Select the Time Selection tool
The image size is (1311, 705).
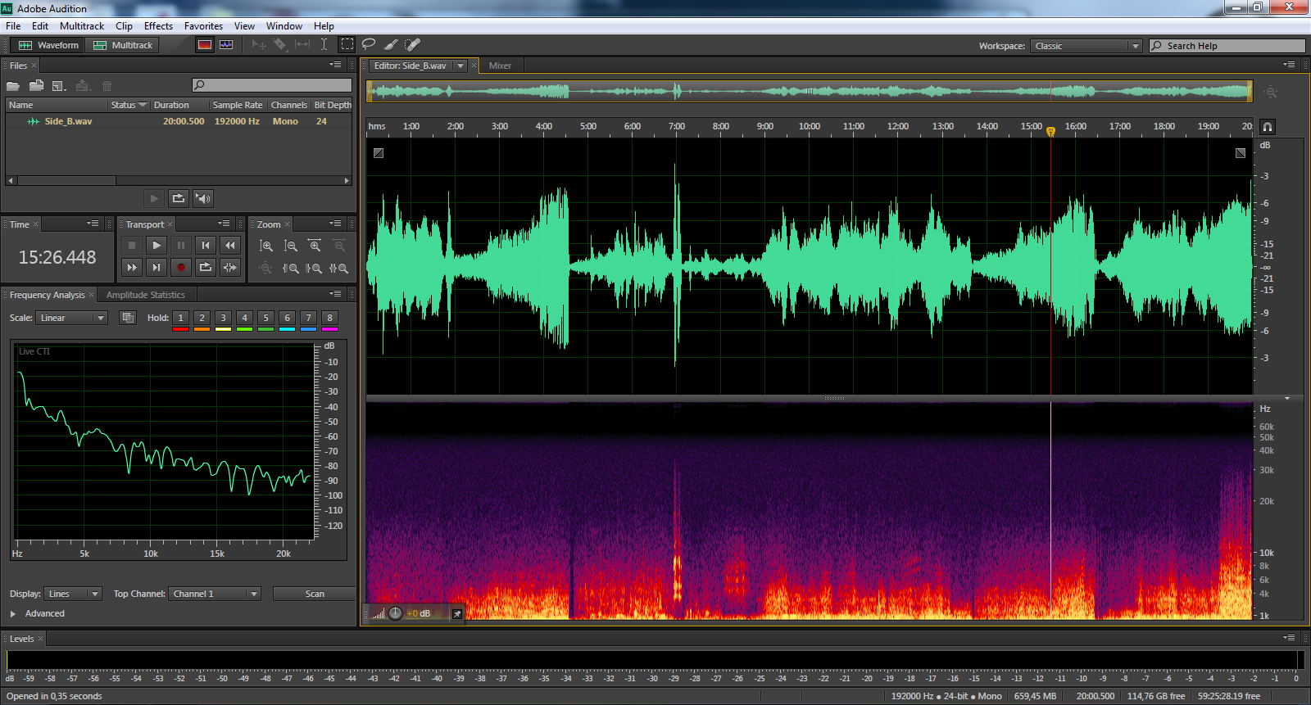coord(324,45)
